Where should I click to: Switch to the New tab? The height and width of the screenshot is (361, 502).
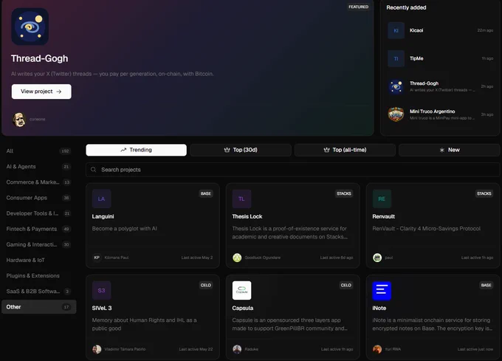(x=449, y=150)
